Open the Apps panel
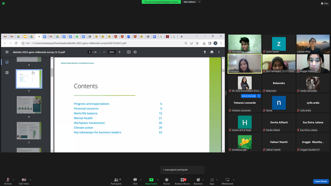Image resolution: width=331 pixels, height=186 pixels. click(x=212, y=181)
